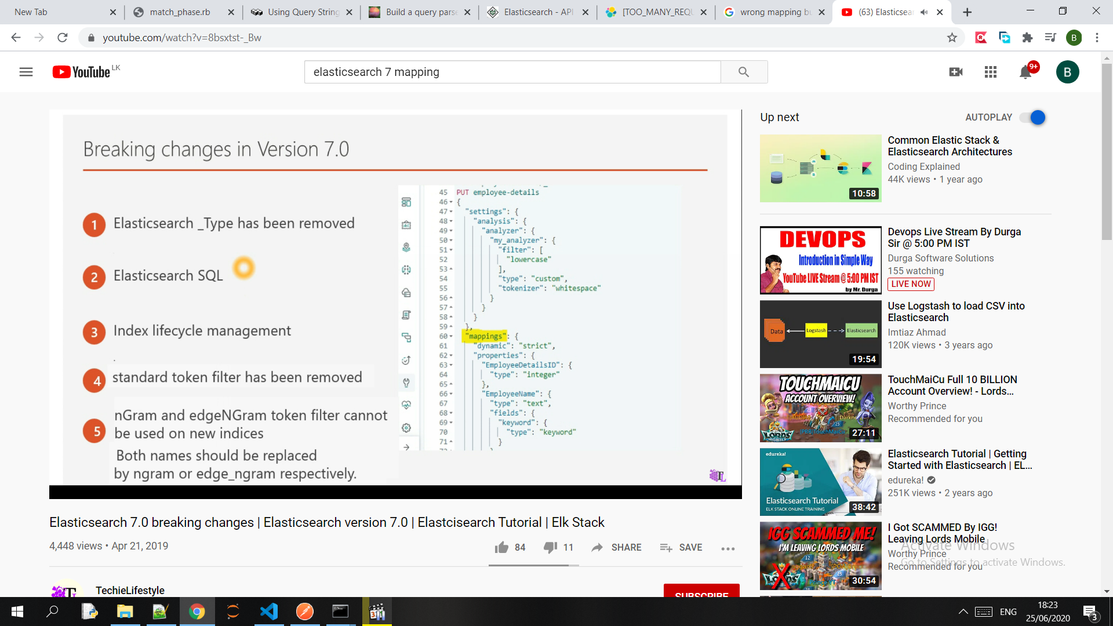This screenshot has height=626, width=1113.
Task: Open Visual Studio Code from the taskbar
Action: click(x=269, y=612)
